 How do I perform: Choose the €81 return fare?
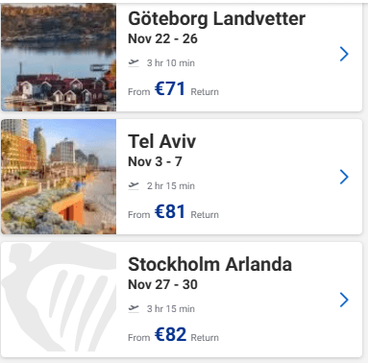click(x=170, y=211)
